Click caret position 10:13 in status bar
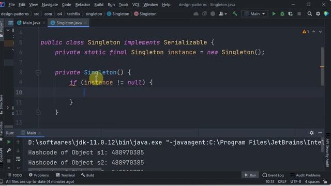 tap(269, 181)
